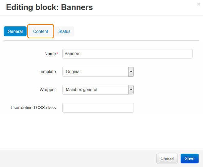The height and width of the screenshot is (167, 203).
Task: Open the Wrapper dropdown showing Mainbox general
Action: (x=98, y=90)
